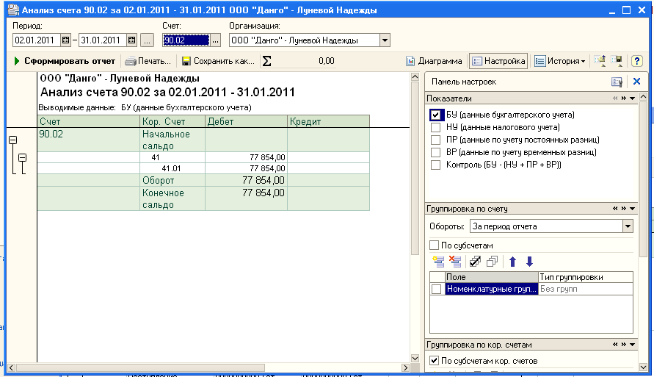
Task: Click delete grouping field icon
Action: [455, 261]
